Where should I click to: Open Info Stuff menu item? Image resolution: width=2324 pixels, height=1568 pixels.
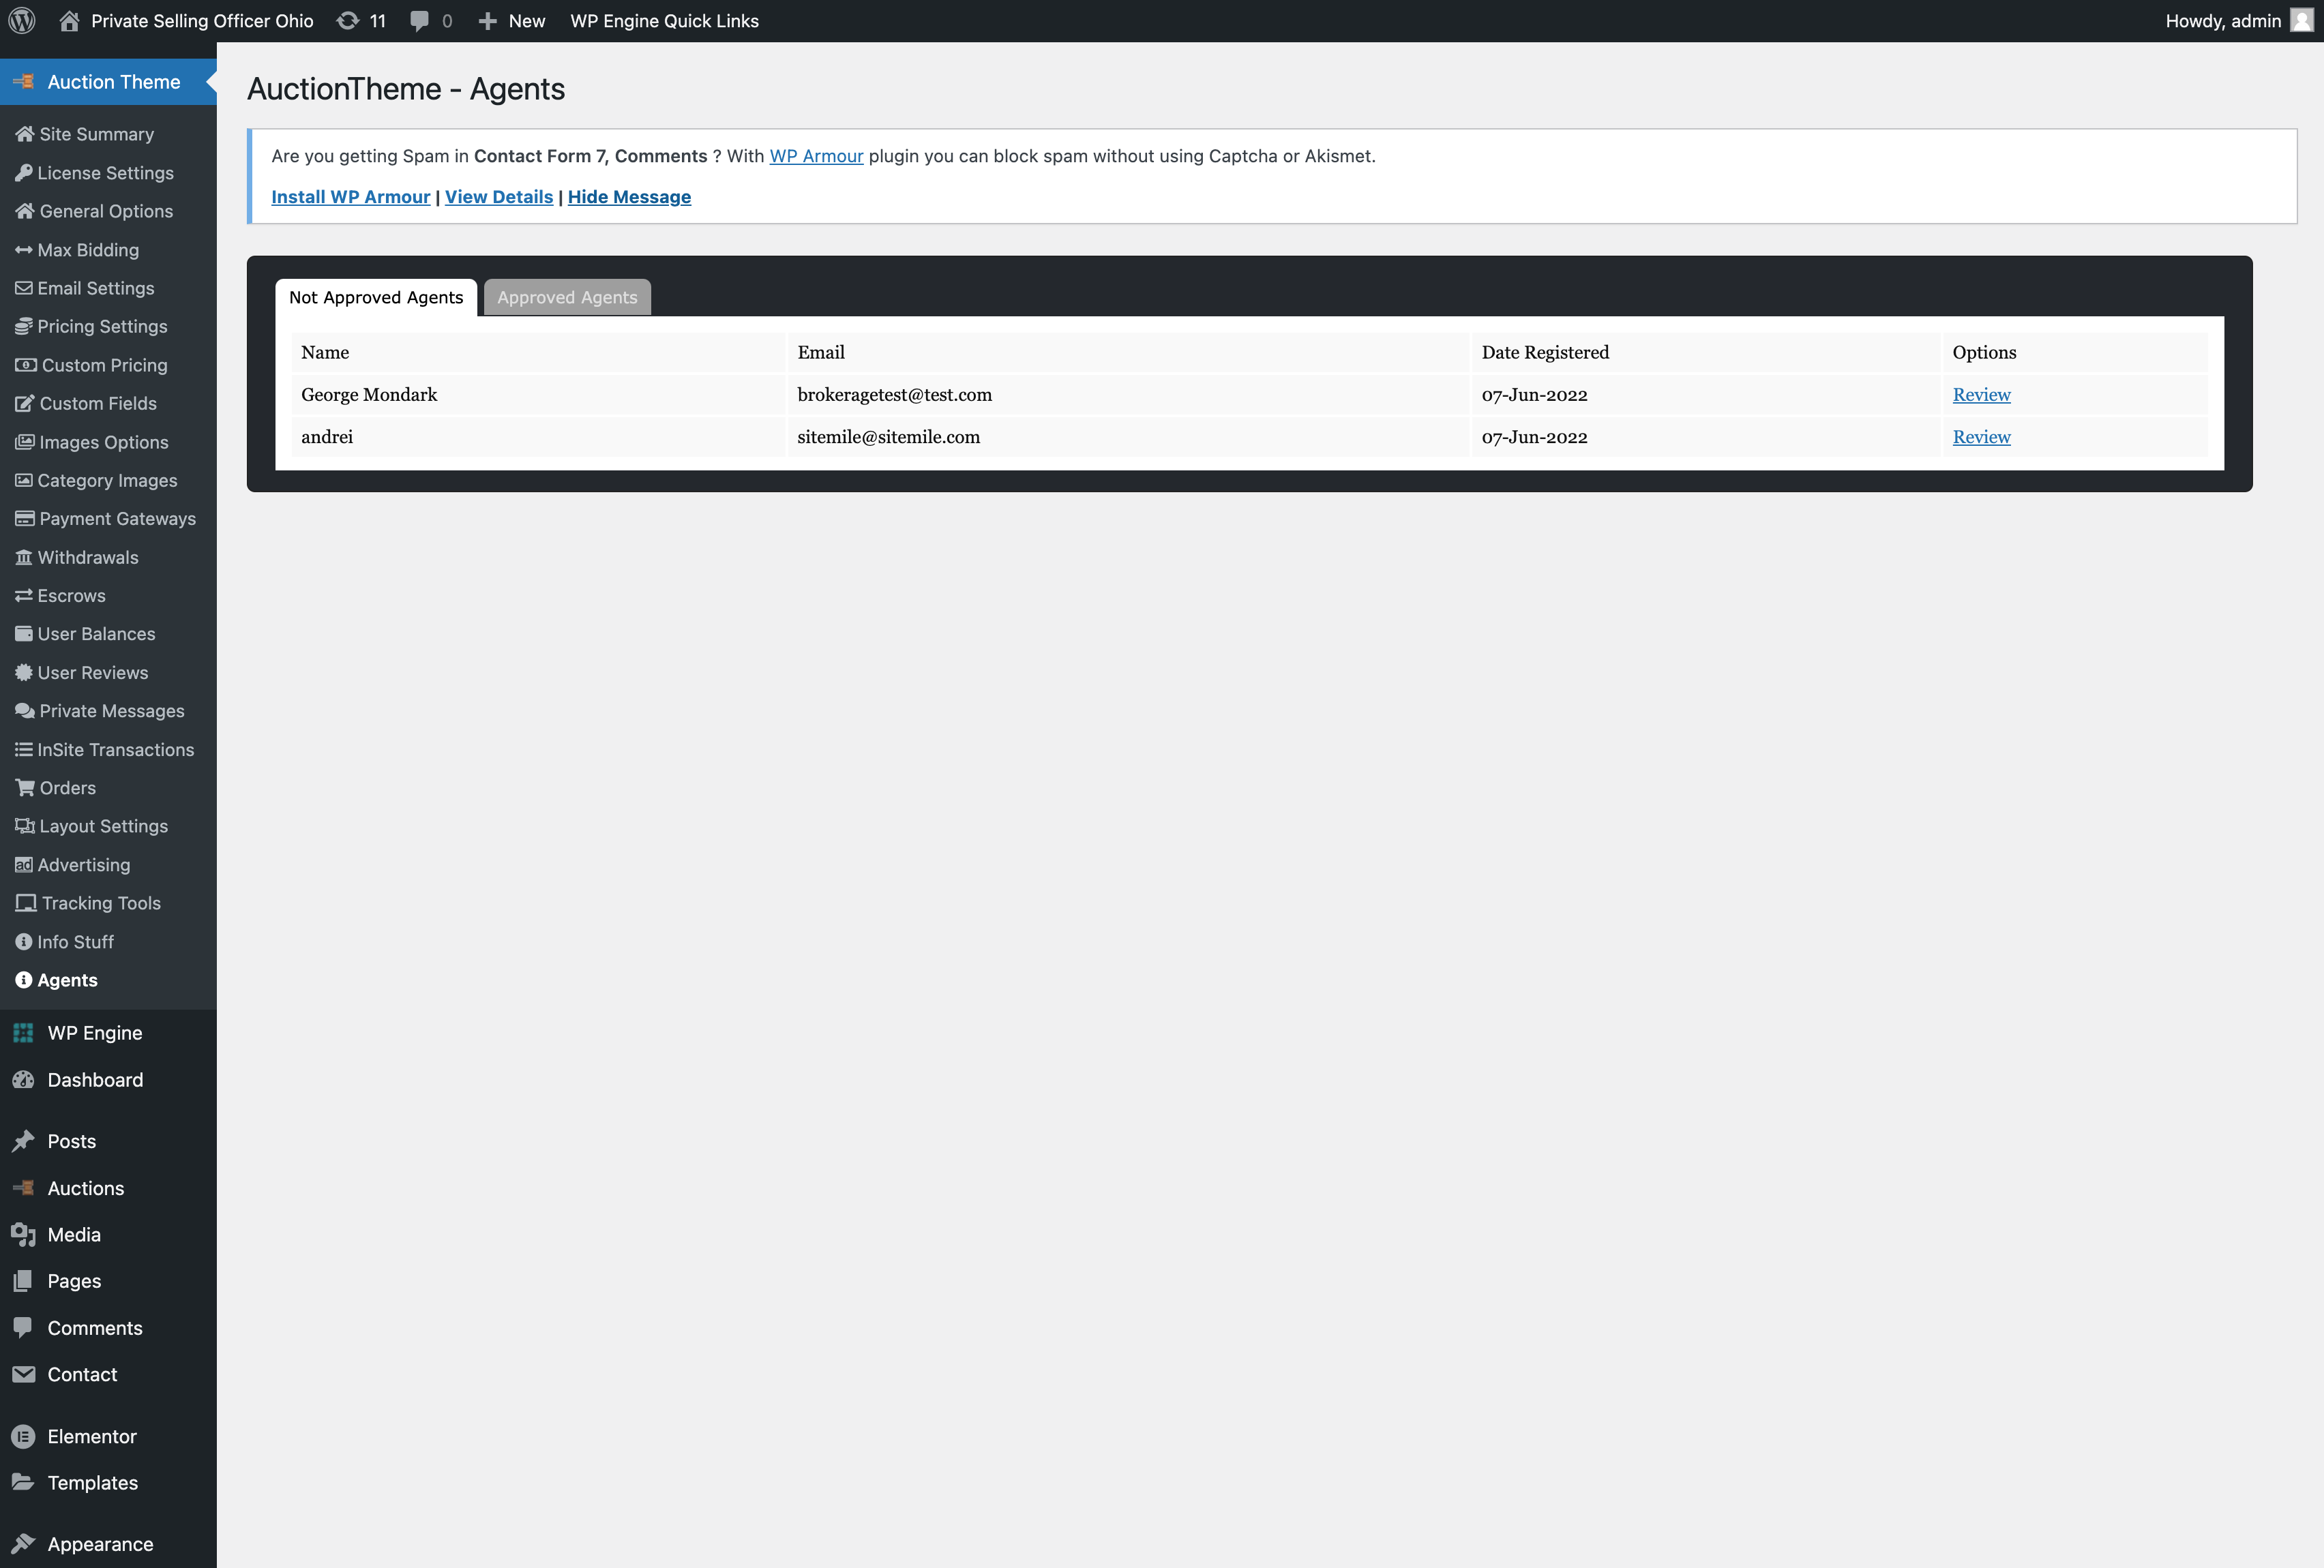coord(75,941)
